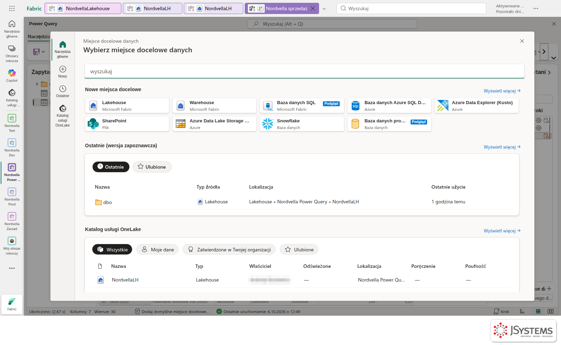Choose Baza danych SQL destination
Screen dimensions: 561x345
pos(302,106)
